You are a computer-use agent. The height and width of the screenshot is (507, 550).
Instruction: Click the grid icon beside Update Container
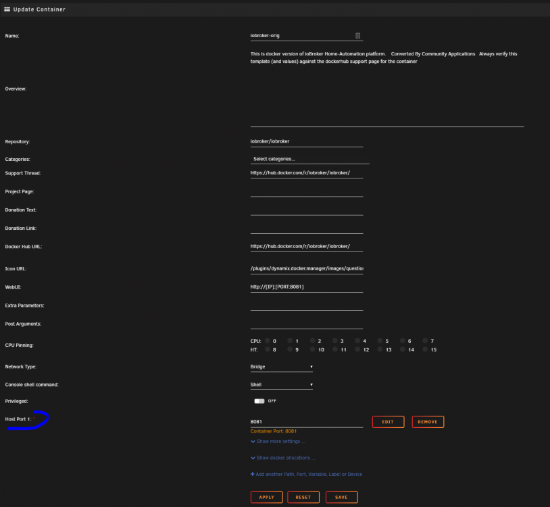coord(7,9)
